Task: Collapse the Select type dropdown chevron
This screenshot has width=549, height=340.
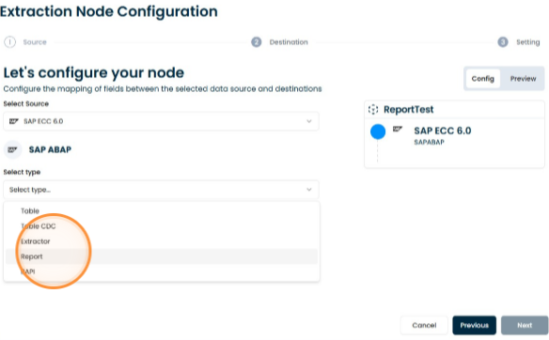Action: (x=308, y=190)
